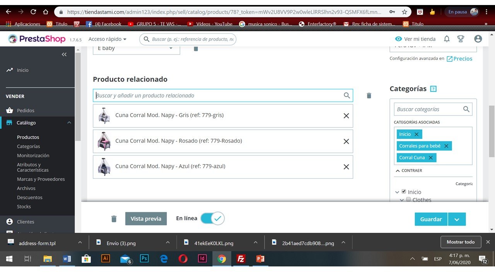Remove related product Cuna Corral Napy - Rosado
Viewport: 495px width, 278px height.
point(346,141)
